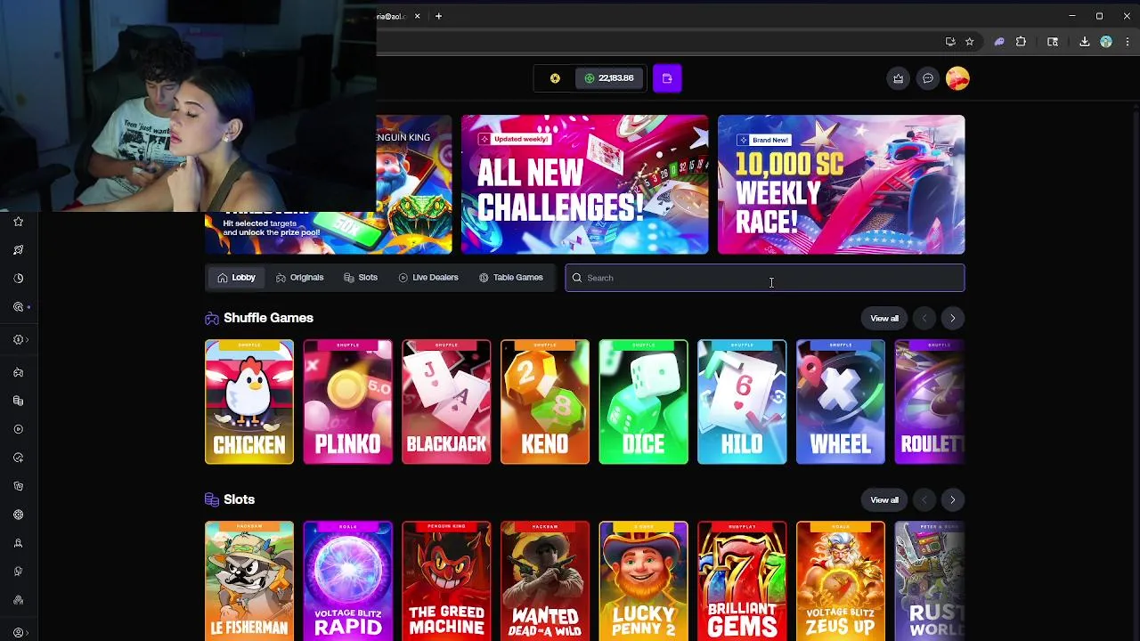Viewport: 1140px width, 641px height.
Task: Bookmark this page with the star
Action: pyautogui.click(x=970, y=42)
